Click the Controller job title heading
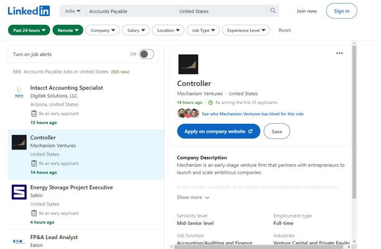 point(194,83)
